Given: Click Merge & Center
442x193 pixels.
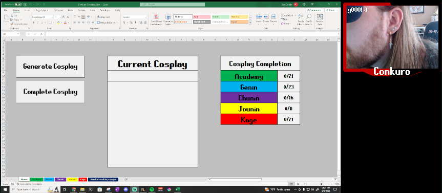Looking at the screenshot, I should [106, 23].
